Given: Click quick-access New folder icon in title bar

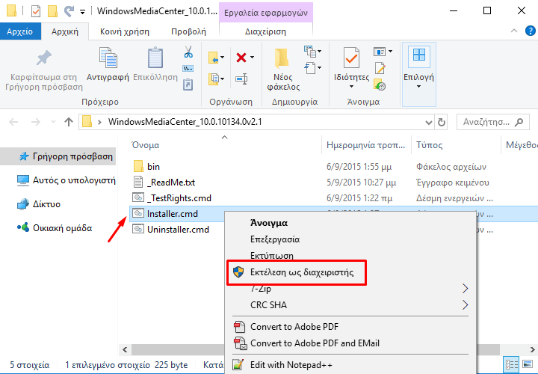Looking at the screenshot, I should point(52,11).
